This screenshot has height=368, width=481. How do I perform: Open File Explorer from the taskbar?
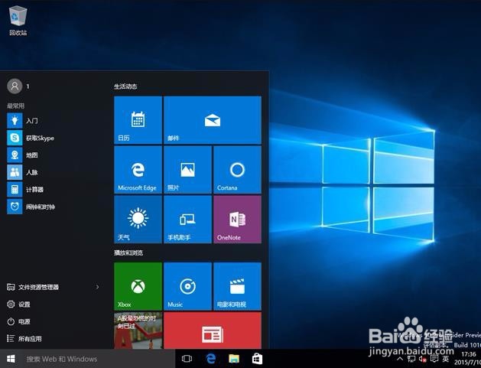tap(234, 359)
